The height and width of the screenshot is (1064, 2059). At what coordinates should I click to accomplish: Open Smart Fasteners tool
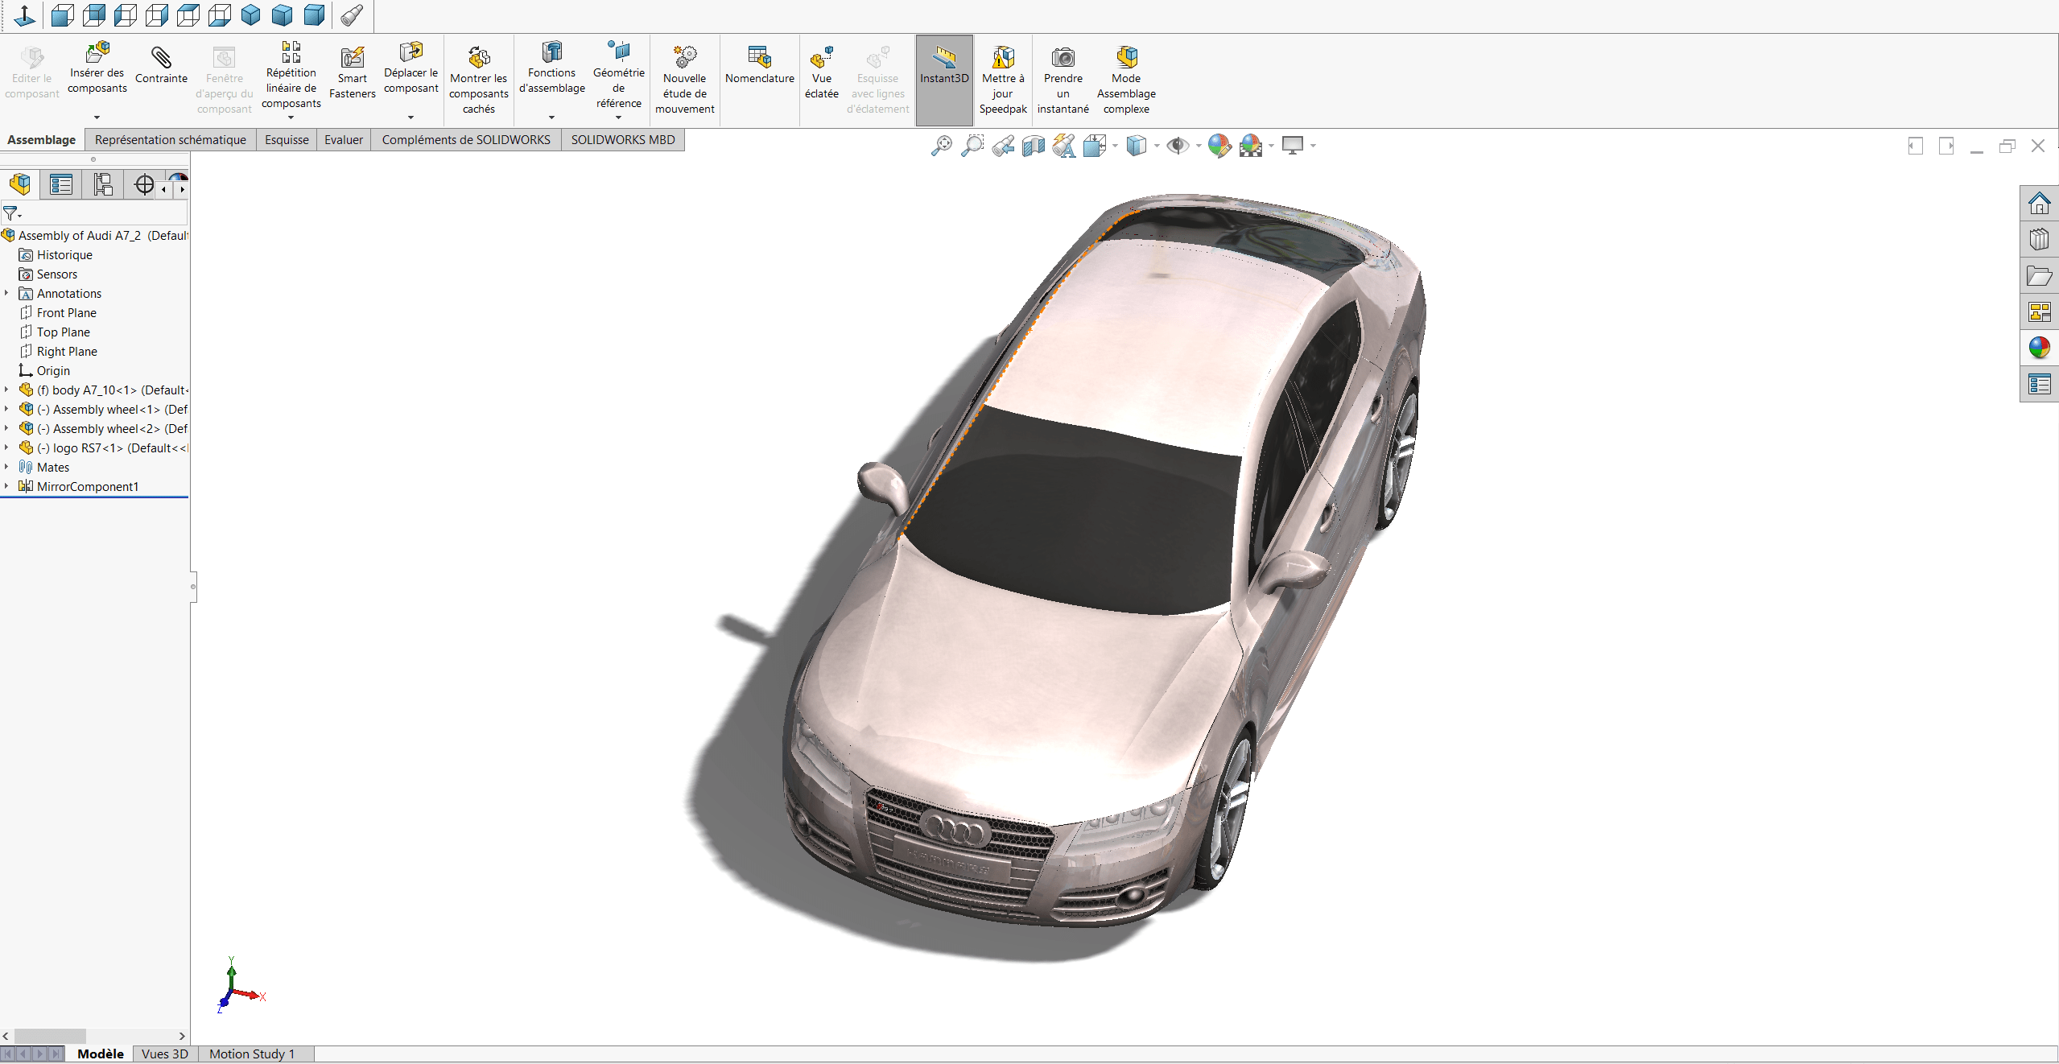pos(353,72)
